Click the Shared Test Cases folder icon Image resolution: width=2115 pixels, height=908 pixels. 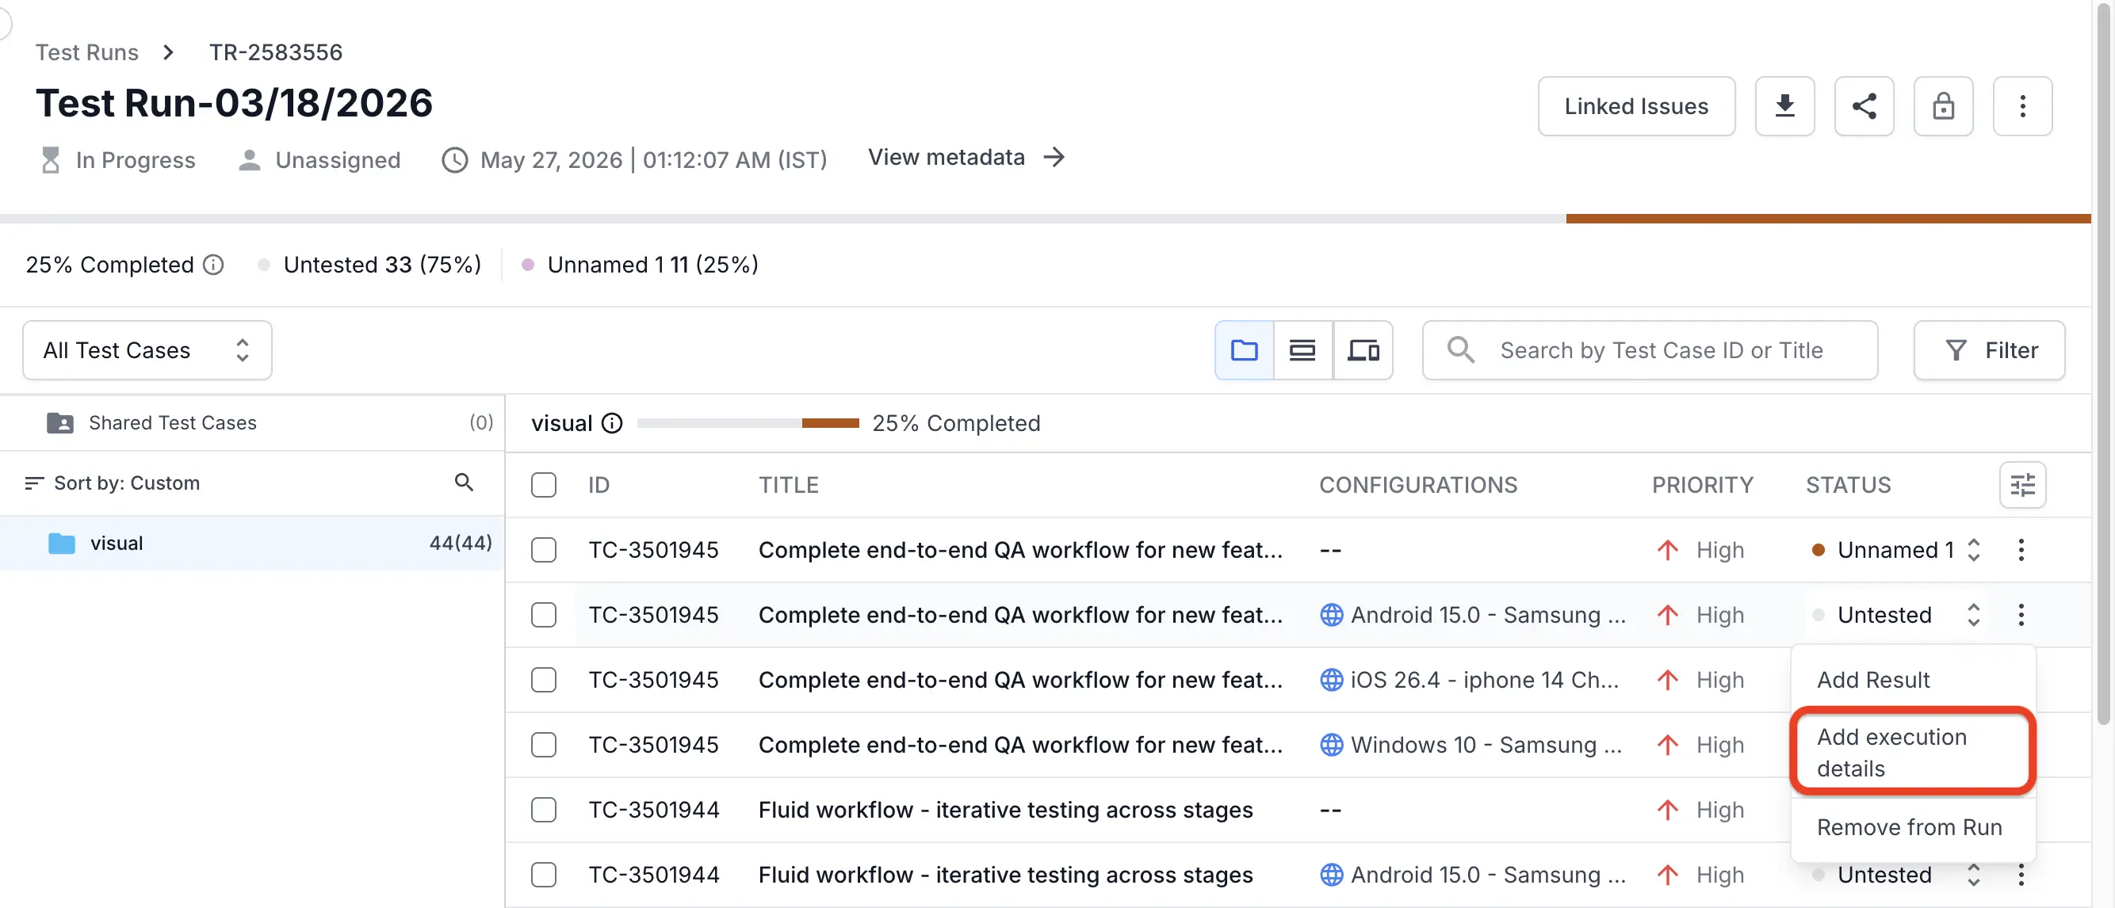(60, 423)
